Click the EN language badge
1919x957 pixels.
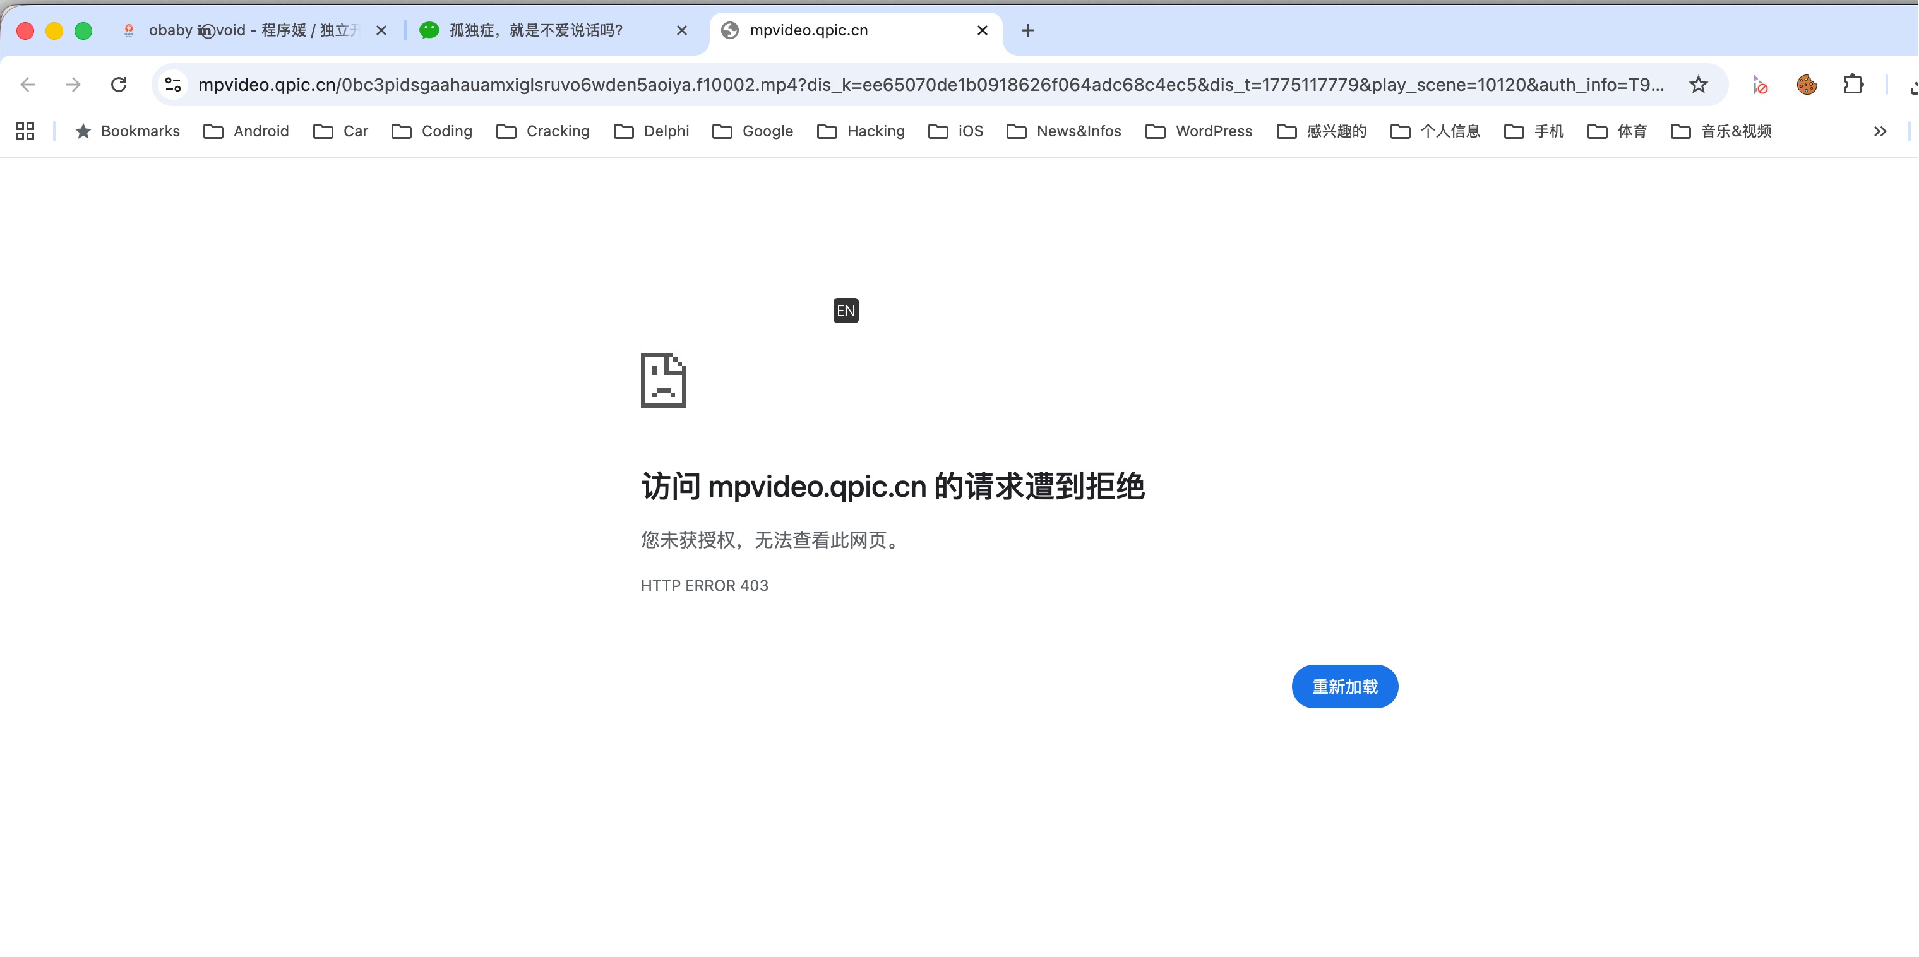(846, 311)
